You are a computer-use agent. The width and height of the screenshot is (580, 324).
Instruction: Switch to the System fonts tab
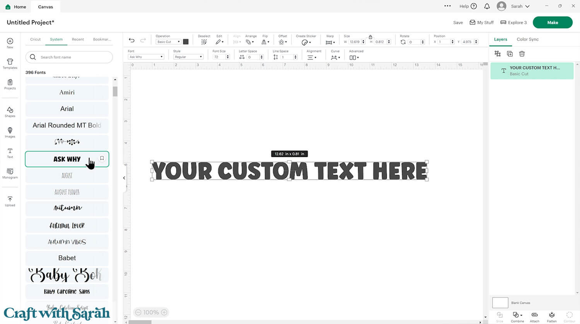pos(56,39)
